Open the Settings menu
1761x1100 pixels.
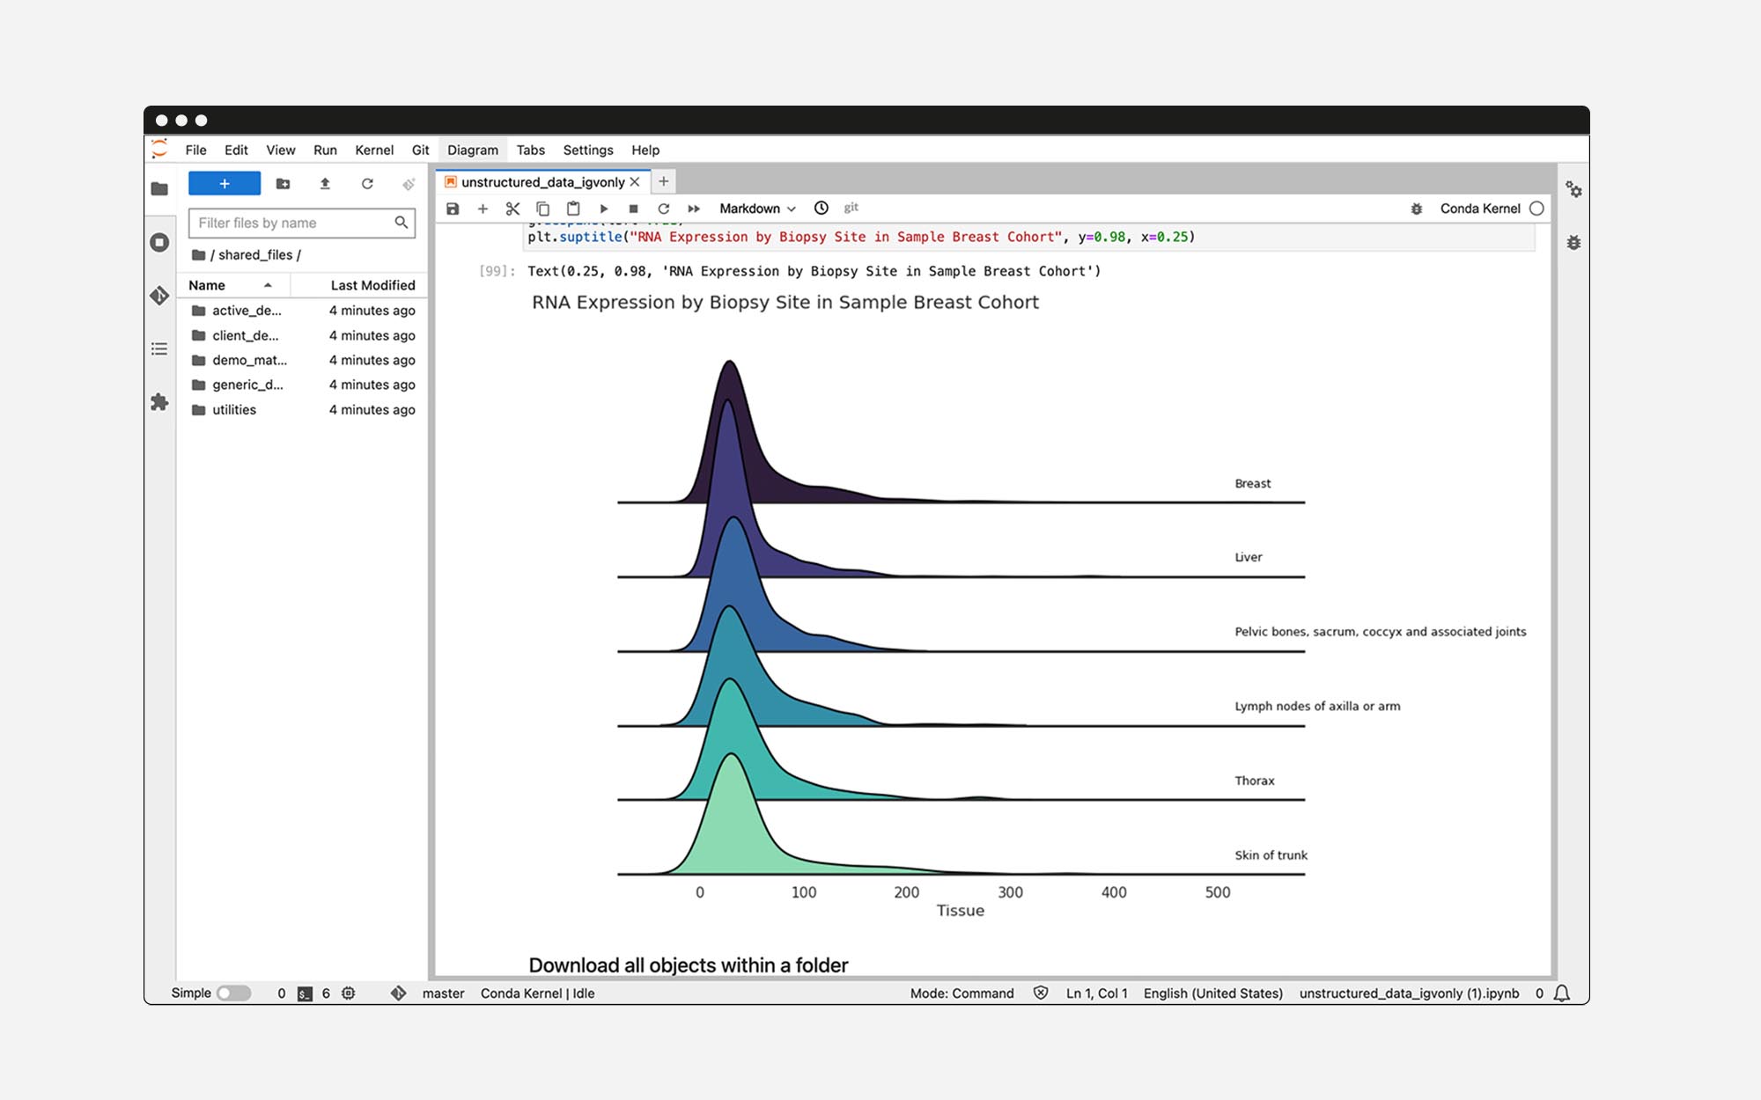point(588,150)
